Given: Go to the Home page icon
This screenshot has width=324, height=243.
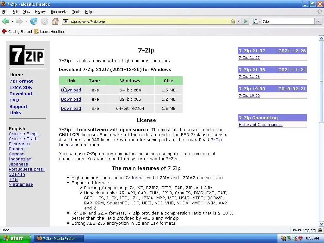Looking at the screenshot, I should pos(55,21).
